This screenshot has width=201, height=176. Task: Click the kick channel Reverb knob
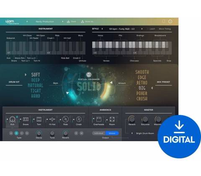[65, 133]
